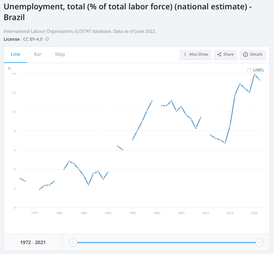
Task: Click the 1982 data point near 5%
Action: pyautogui.click(x=69, y=161)
